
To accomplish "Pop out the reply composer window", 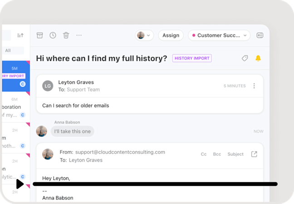I will pos(254,154).
